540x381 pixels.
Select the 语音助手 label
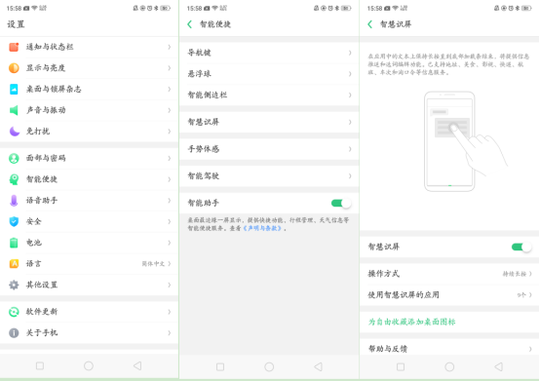point(42,201)
